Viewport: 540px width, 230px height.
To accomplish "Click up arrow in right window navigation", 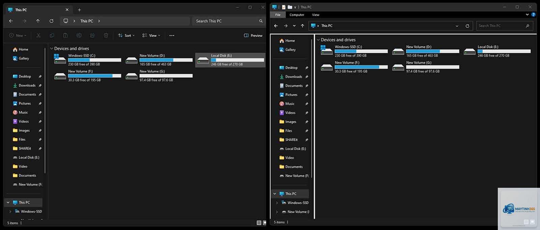I will [x=302, y=26].
